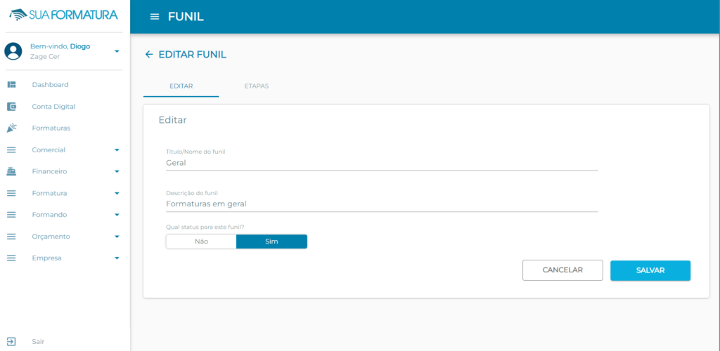This screenshot has height=351, width=720.
Task: Click the hamburger menu icon beside FUNIL
Action: point(155,17)
